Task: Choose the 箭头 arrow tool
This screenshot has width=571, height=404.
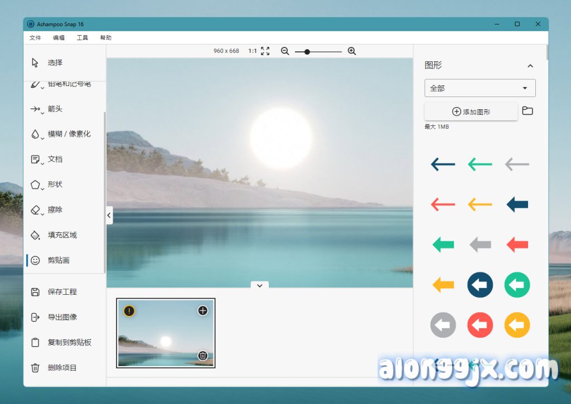Action: point(54,109)
